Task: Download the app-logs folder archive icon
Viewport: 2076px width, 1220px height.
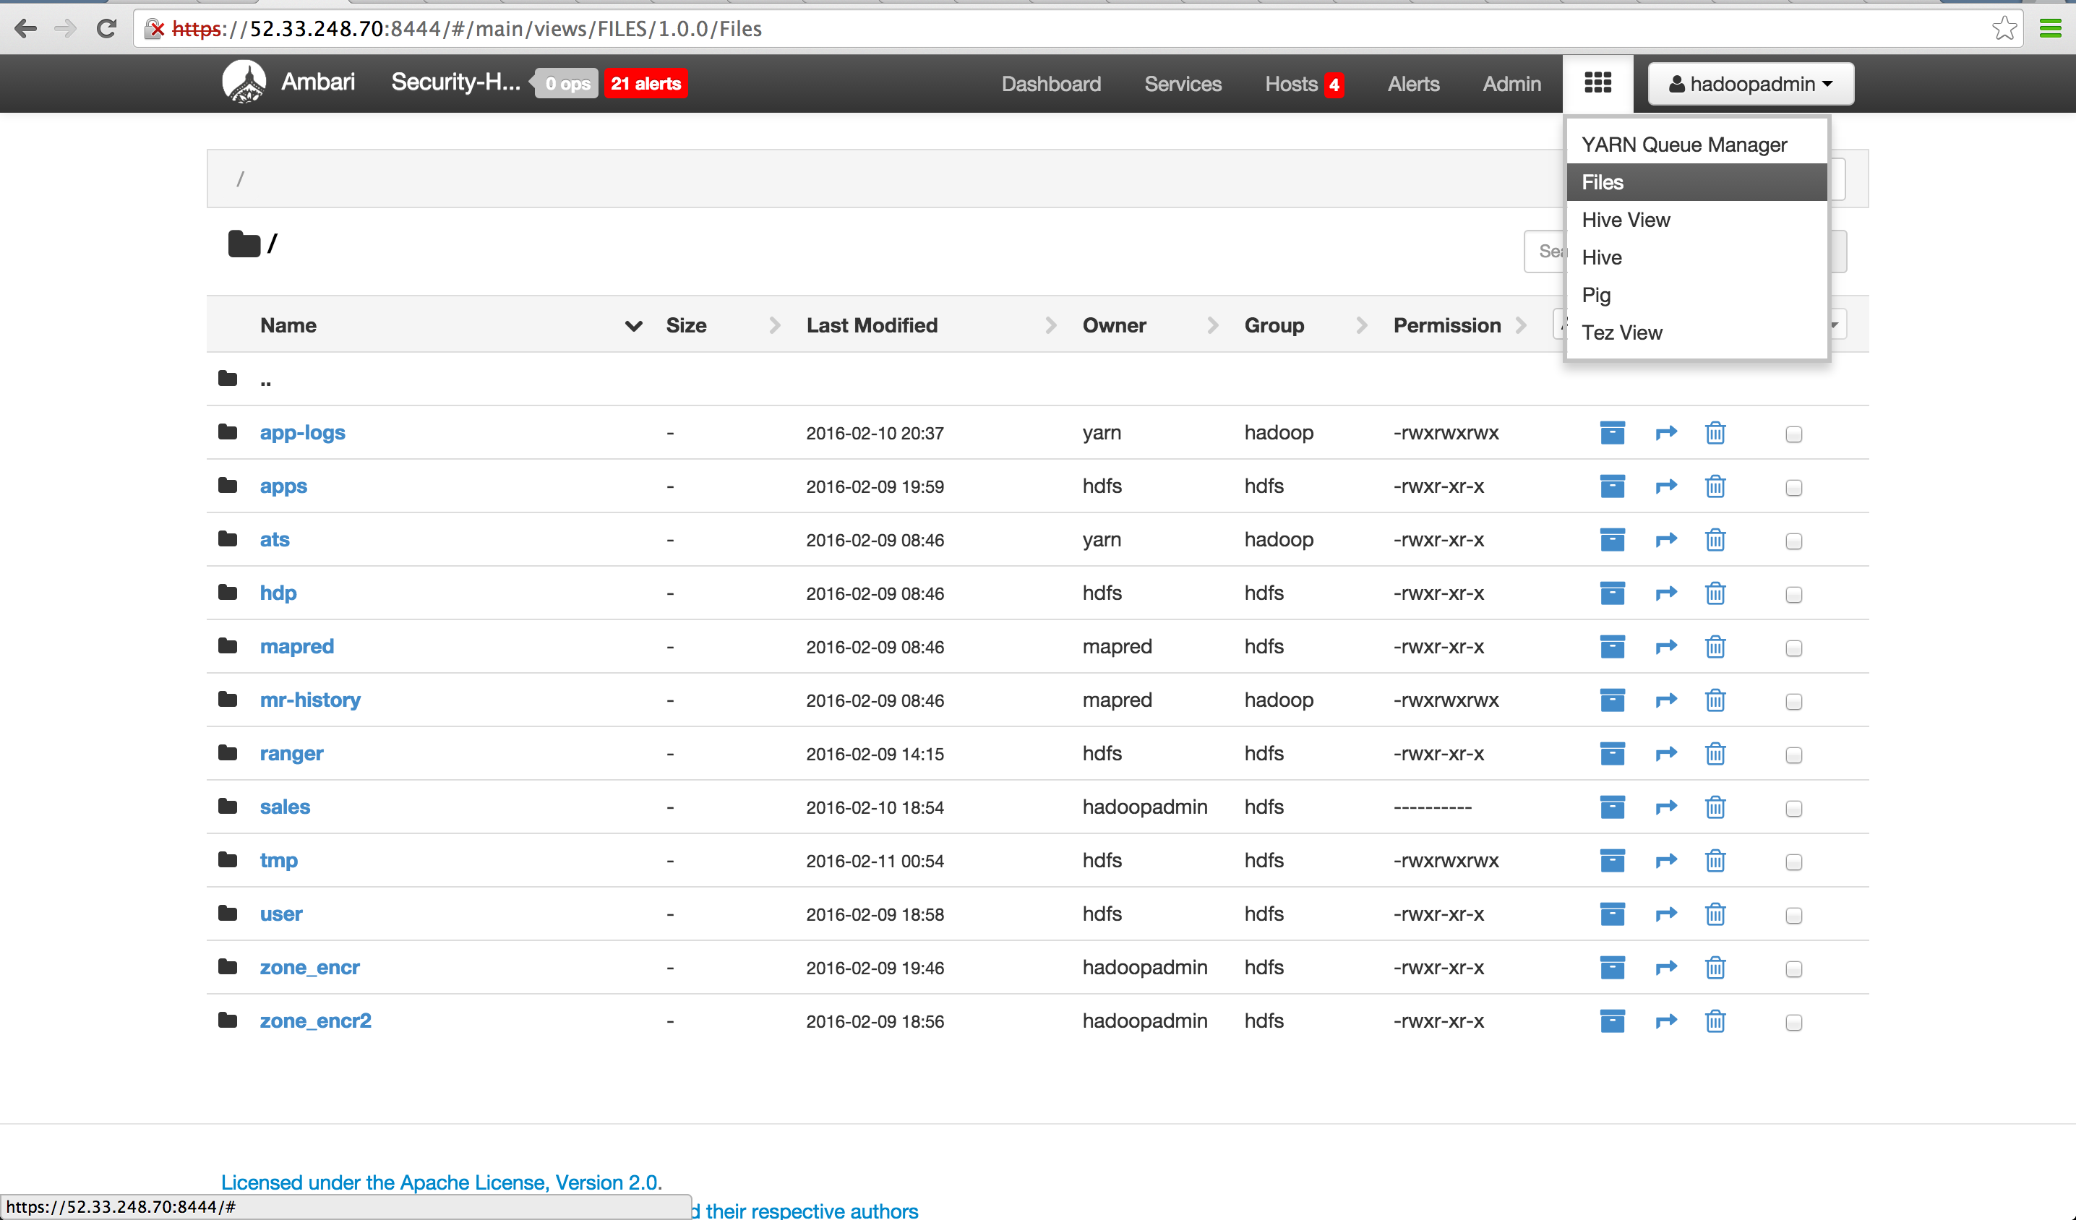Action: (1612, 432)
